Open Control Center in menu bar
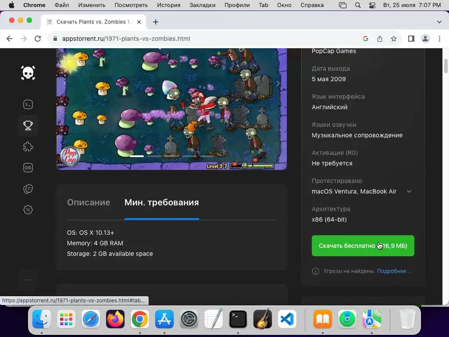 (x=372, y=5)
